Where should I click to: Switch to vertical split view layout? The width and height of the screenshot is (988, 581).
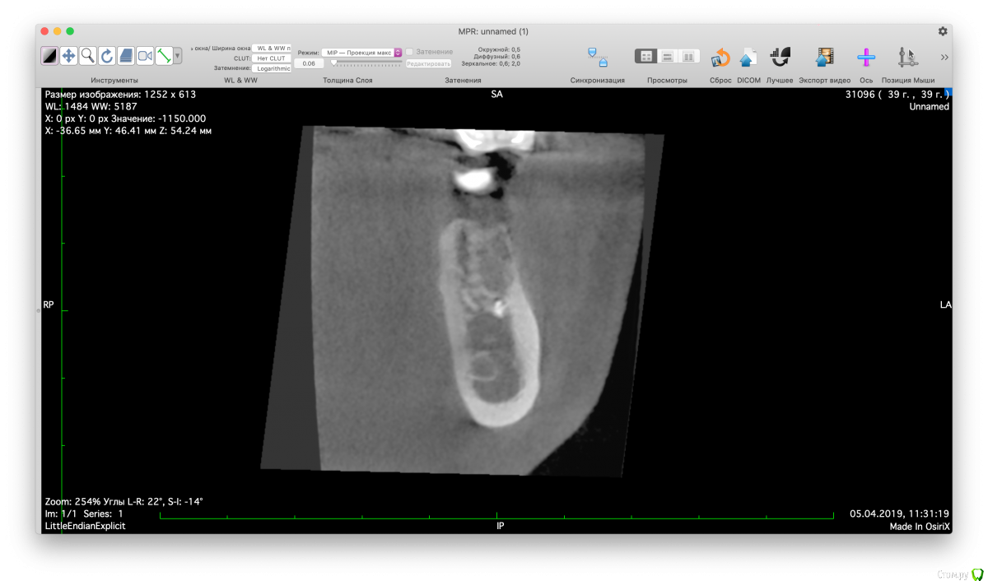[x=688, y=57]
